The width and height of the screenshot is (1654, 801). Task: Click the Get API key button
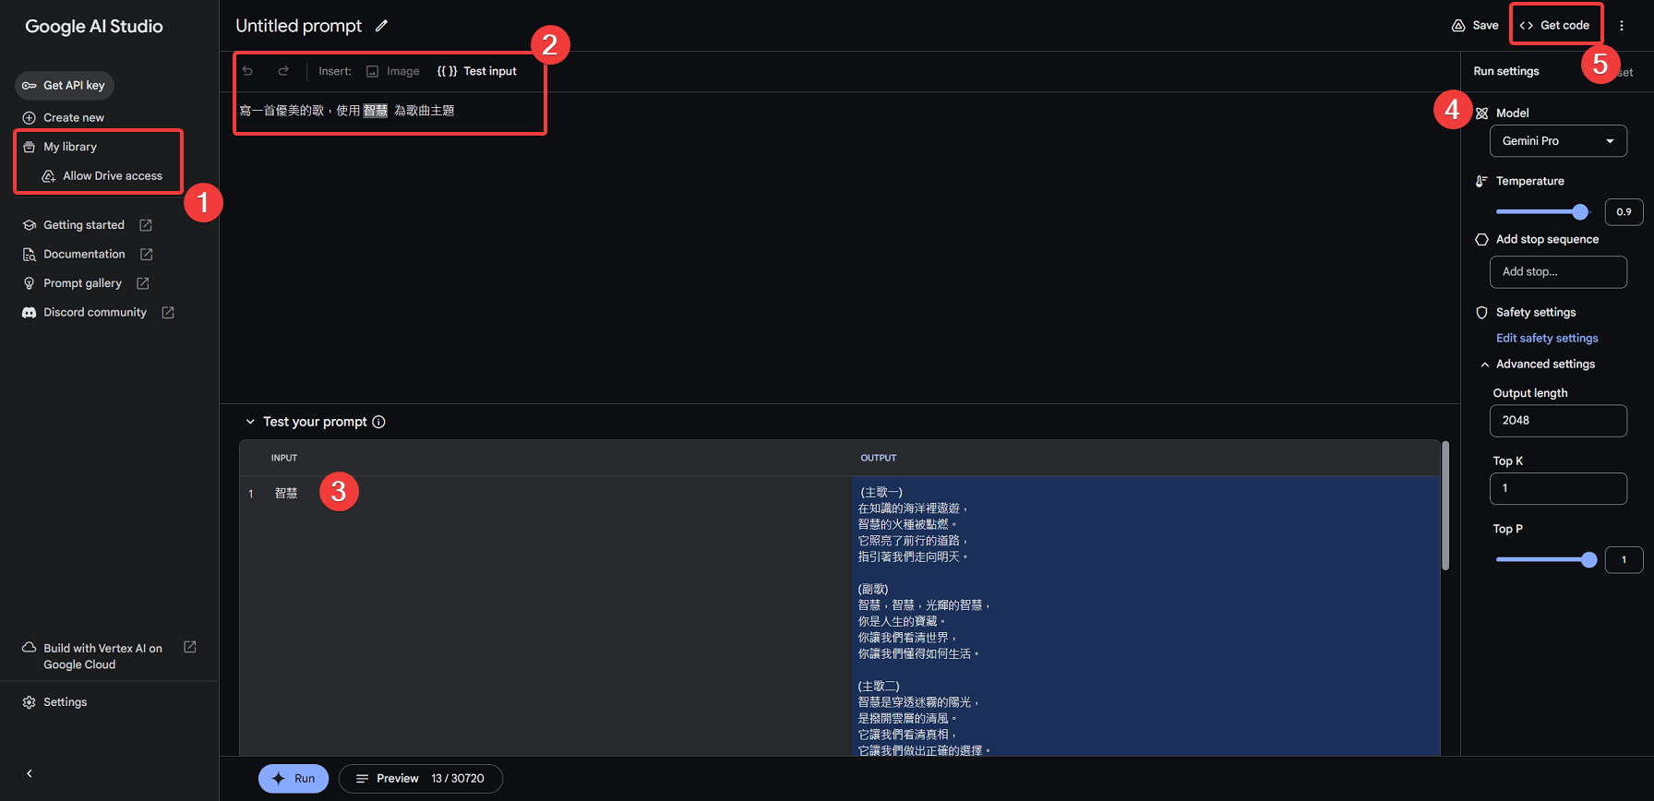tap(65, 85)
